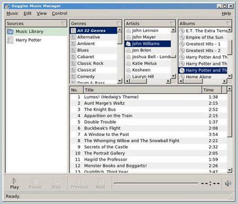This screenshot has width=238, height=204.
Task: Select track A Window to the Past
Action: tap(149, 134)
